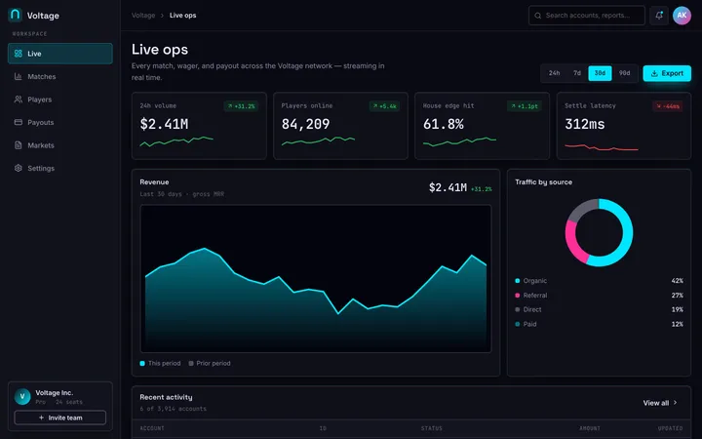702x439 pixels.
Task: Switch range to 24h
Action: point(554,73)
